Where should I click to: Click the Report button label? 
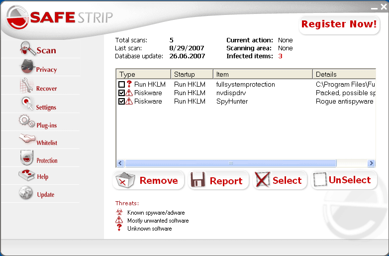[x=226, y=181]
